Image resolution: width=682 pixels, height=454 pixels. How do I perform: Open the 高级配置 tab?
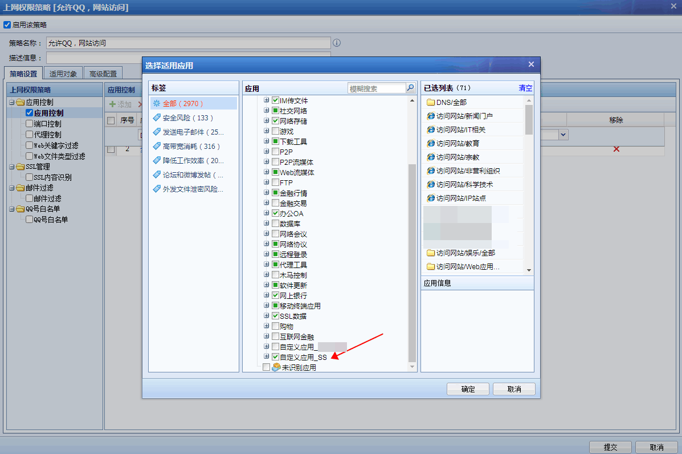(103, 74)
